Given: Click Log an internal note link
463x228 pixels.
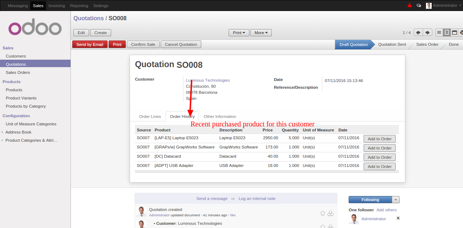Looking at the screenshot, I should click(x=257, y=199).
